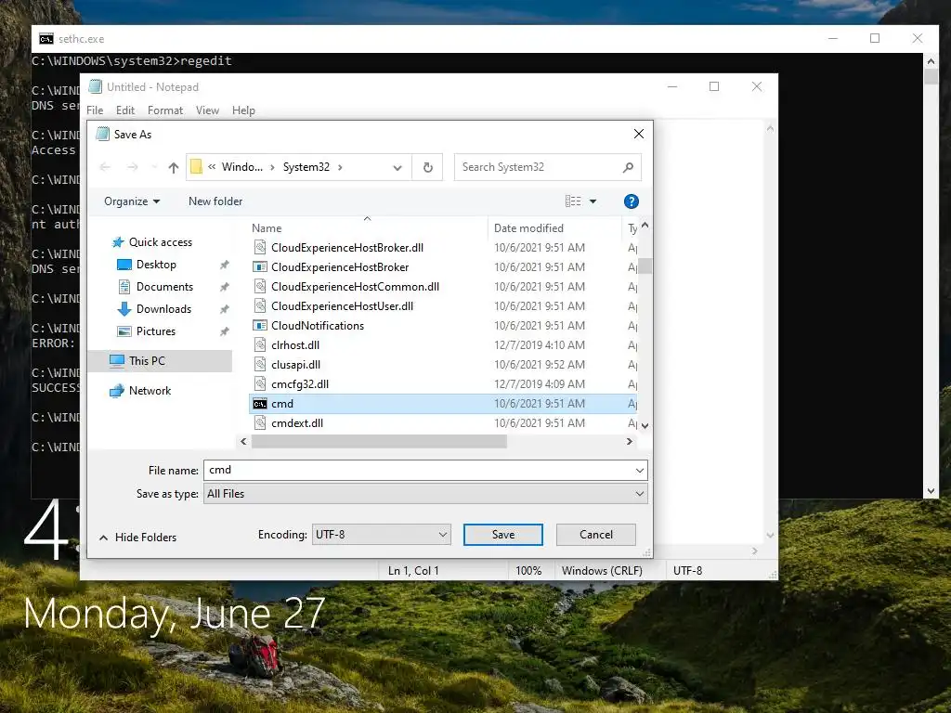The height and width of the screenshot is (713, 951).
Task: Click the Documents icon in the navigation pane
Action: tap(124, 287)
